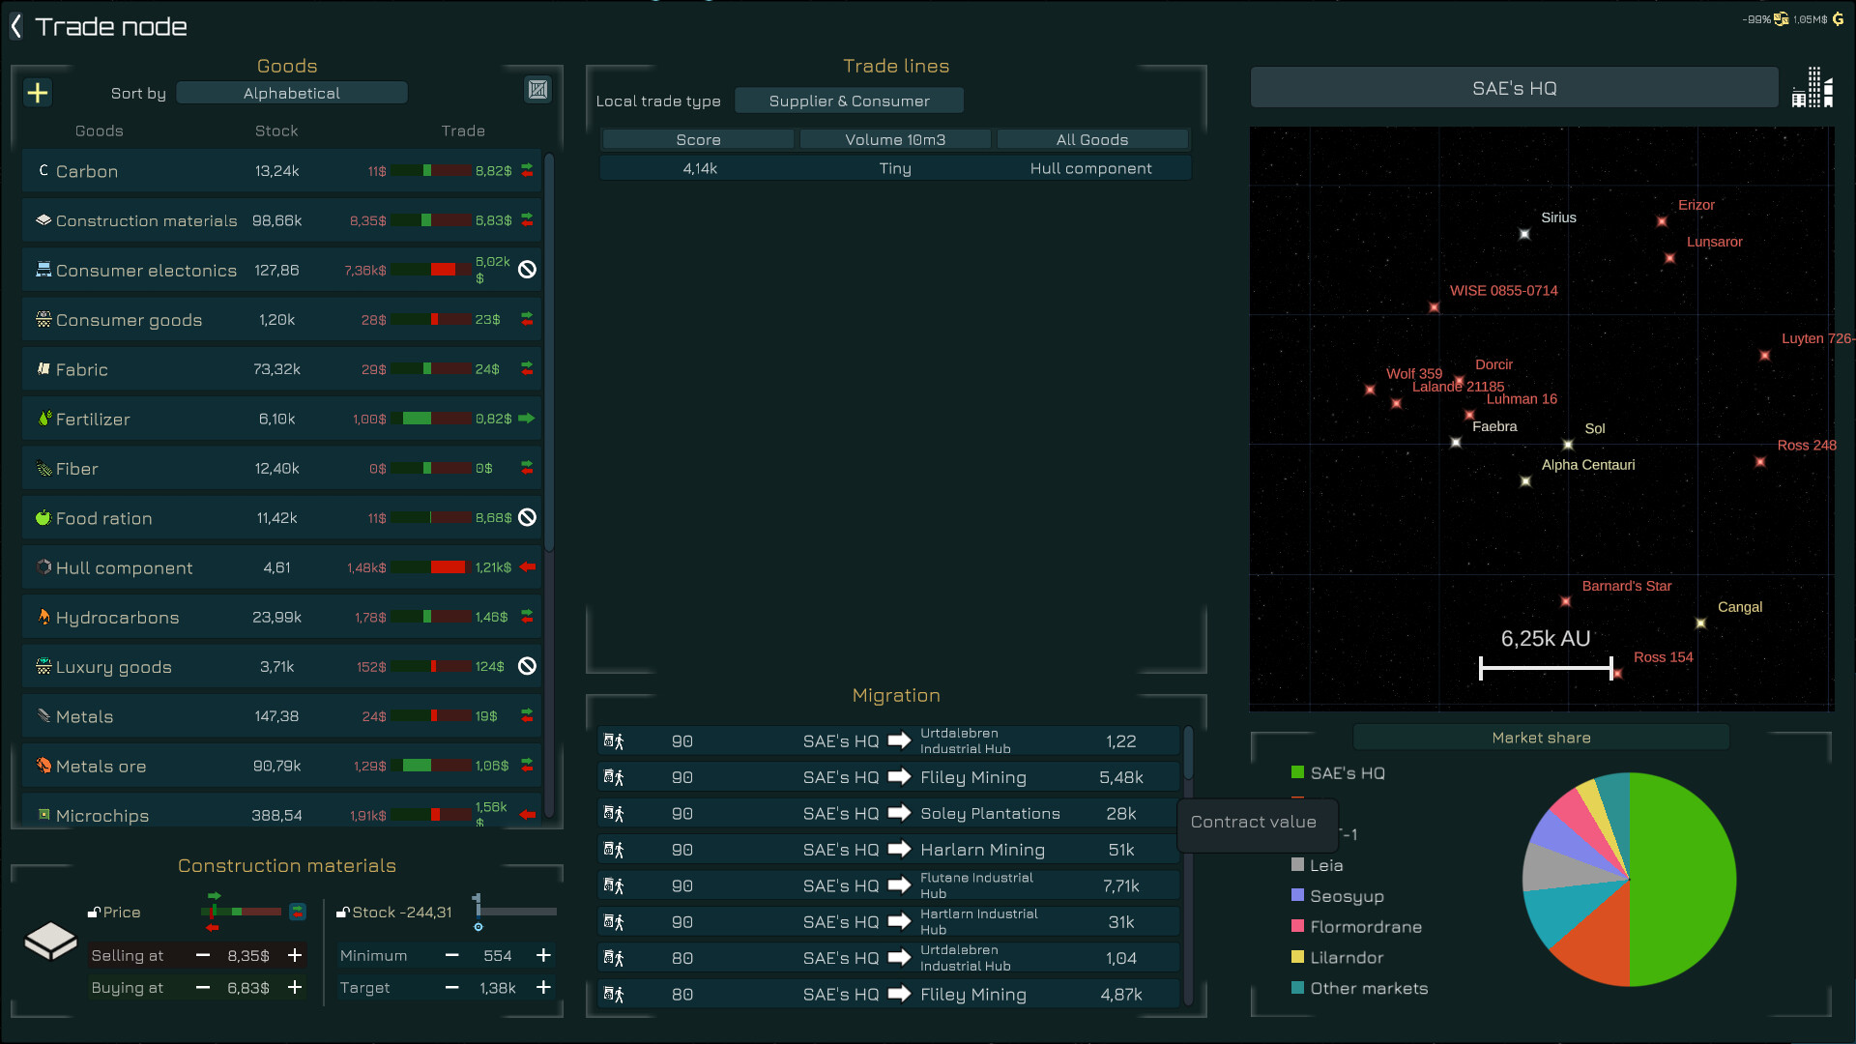Click the trade mode button beside the price bar
This screenshot has height=1044, width=1856.
click(298, 912)
